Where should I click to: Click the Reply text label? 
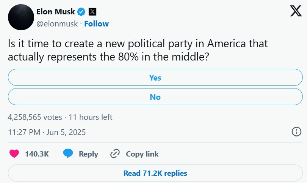88,154
